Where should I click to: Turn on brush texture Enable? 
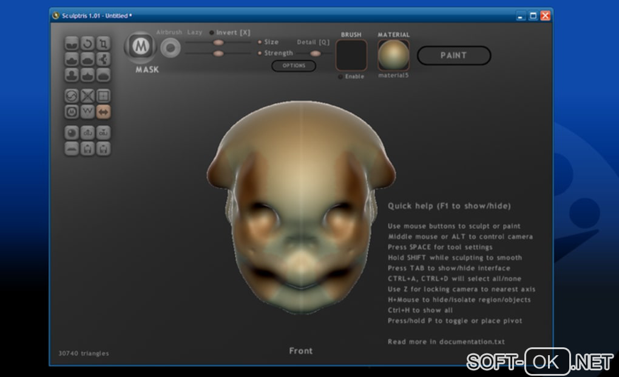[x=351, y=76]
